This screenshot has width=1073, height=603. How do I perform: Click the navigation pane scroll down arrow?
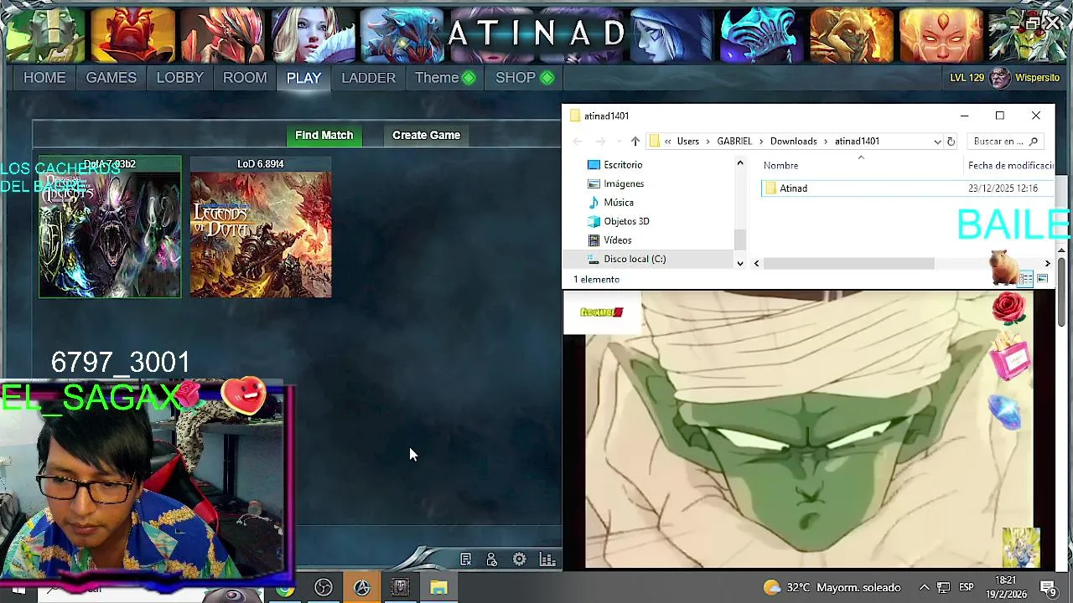pos(740,263)
